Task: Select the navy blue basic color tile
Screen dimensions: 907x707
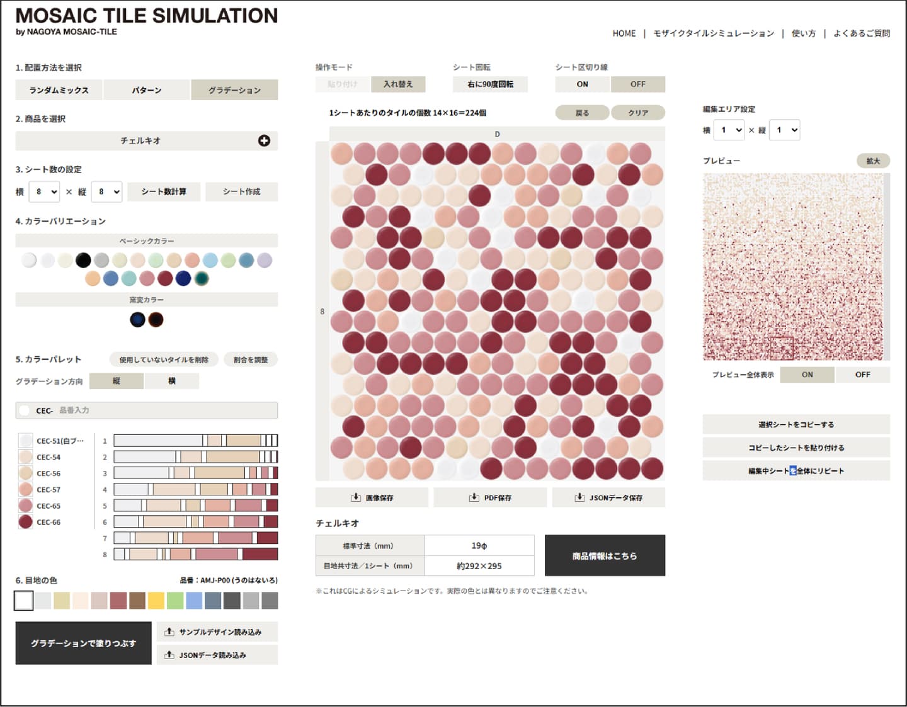Action: point(183,278)
